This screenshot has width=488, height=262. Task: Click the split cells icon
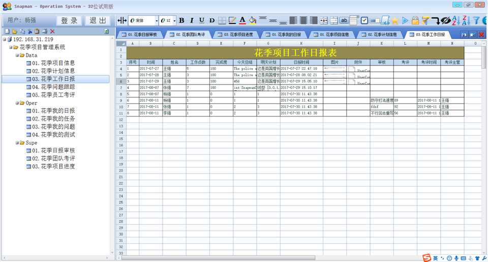click(x=334, y=20)
